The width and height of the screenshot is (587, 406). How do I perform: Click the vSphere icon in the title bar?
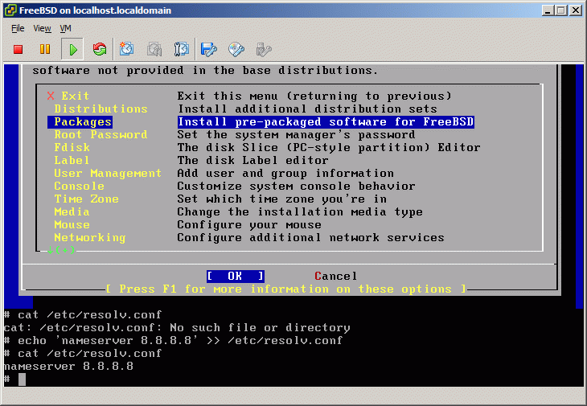tap(10, 10)
